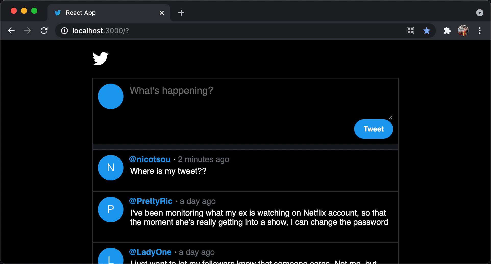Viewport: 491px width, 264px height.
Task: Open the browser three-dot menu
Action: [480, 31]
